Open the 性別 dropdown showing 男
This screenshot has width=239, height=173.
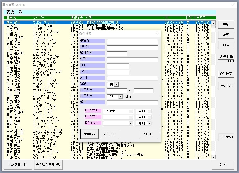coord(116,84)
